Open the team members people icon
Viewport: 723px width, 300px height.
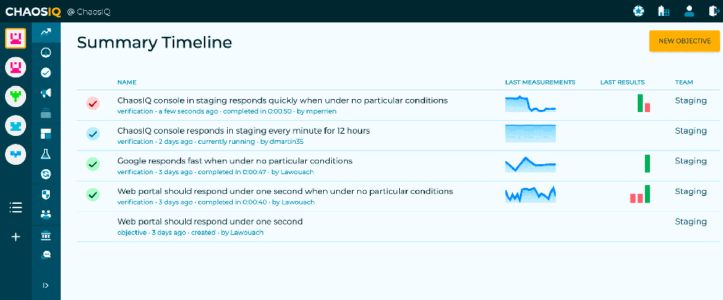click(46, 214)
